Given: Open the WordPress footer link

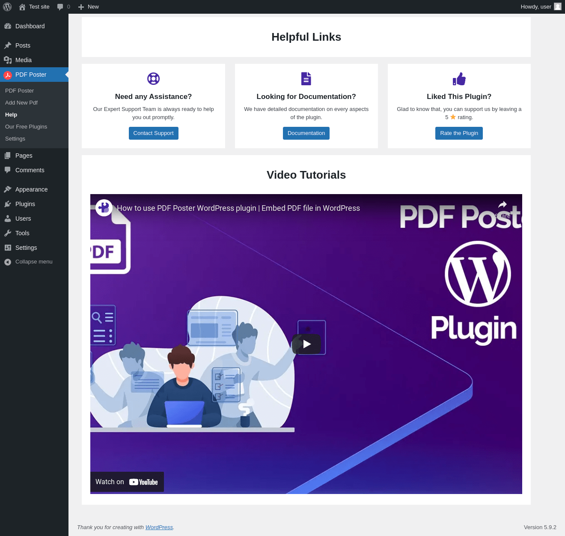Looking at the screenshot, I should pos(159,527).
